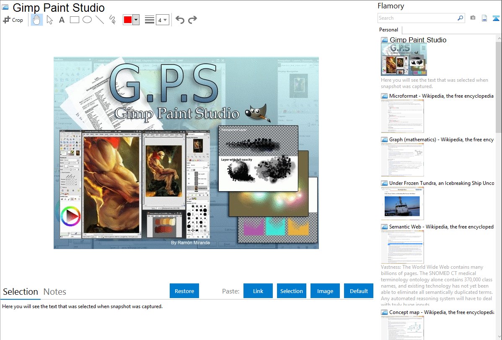Pick the freehand scribble tool

112,20
